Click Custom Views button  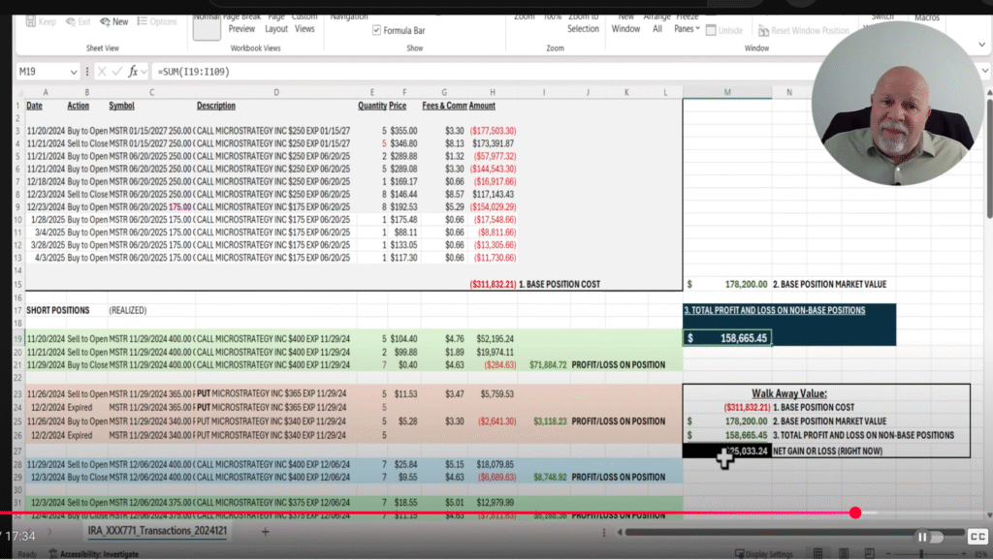[304, 23]
